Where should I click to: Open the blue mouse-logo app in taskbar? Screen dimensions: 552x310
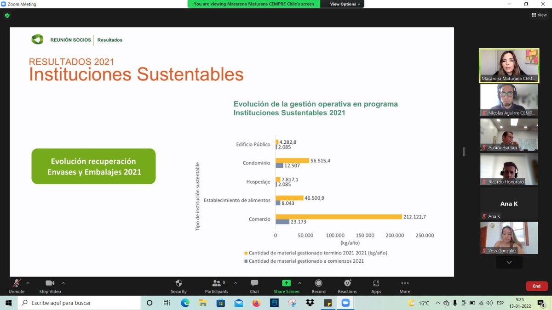tap(275, 303)
